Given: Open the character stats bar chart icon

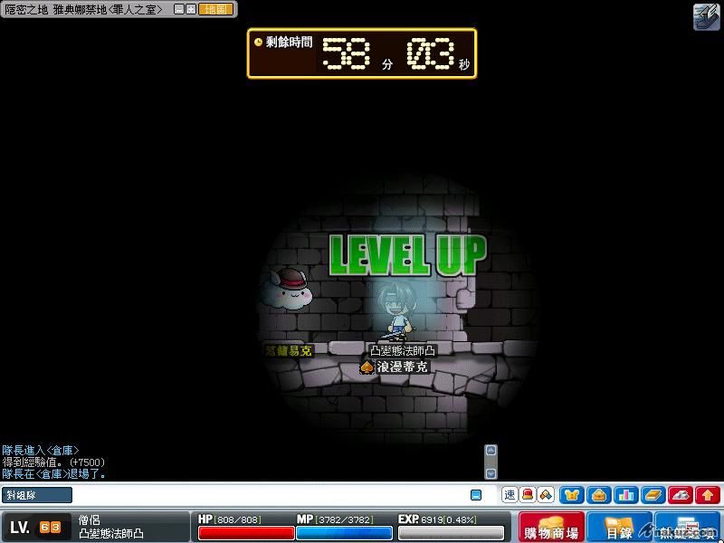Looking at the screenshot, I should [626, 495].
